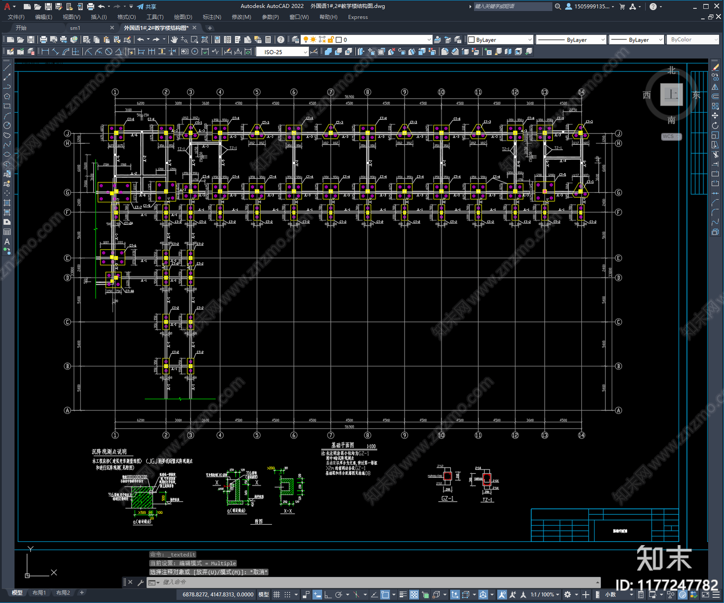Viewport: 724px width, 603px height.
Task: Click the Move tool in modify toolbar
Action: tap(715, 116)
